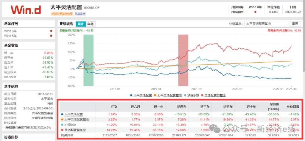Click the 近期变更基金经理 tag

[62, 14]
